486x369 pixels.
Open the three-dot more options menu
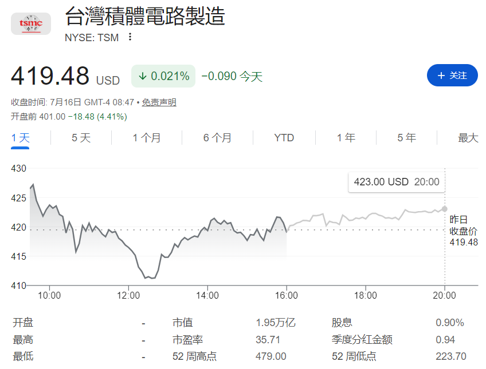[x=130, y=37]
